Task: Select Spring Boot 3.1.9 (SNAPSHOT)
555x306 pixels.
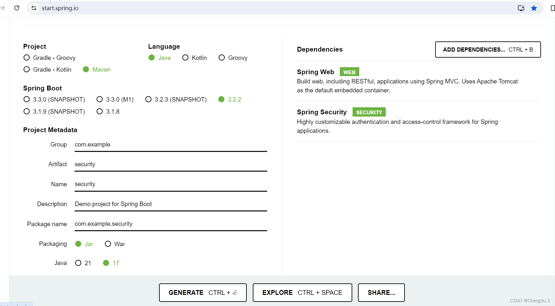Action: [x=54, y=111]
